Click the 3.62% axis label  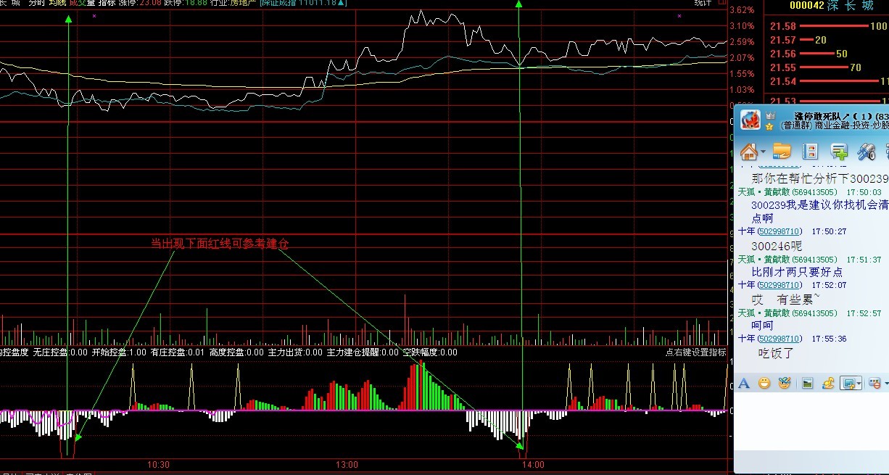coord(743,10)
